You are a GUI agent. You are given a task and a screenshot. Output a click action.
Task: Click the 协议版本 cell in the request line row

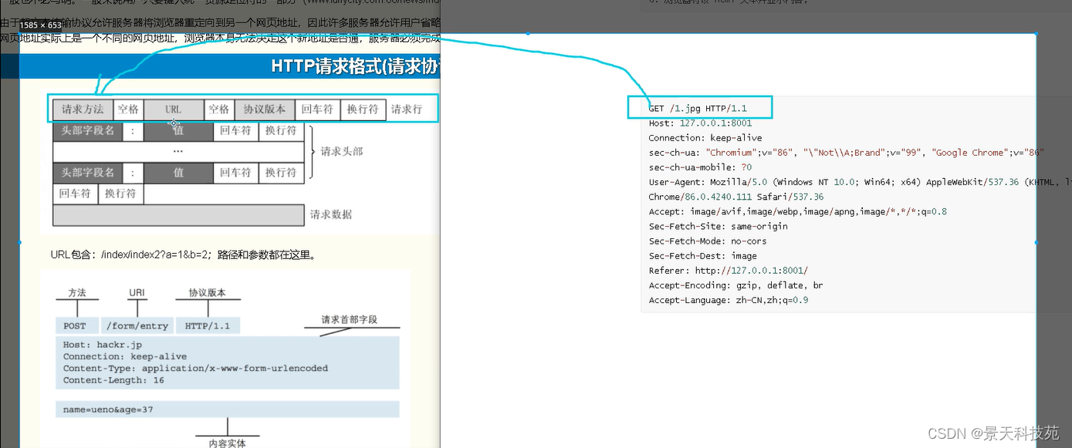click(265, 109)
